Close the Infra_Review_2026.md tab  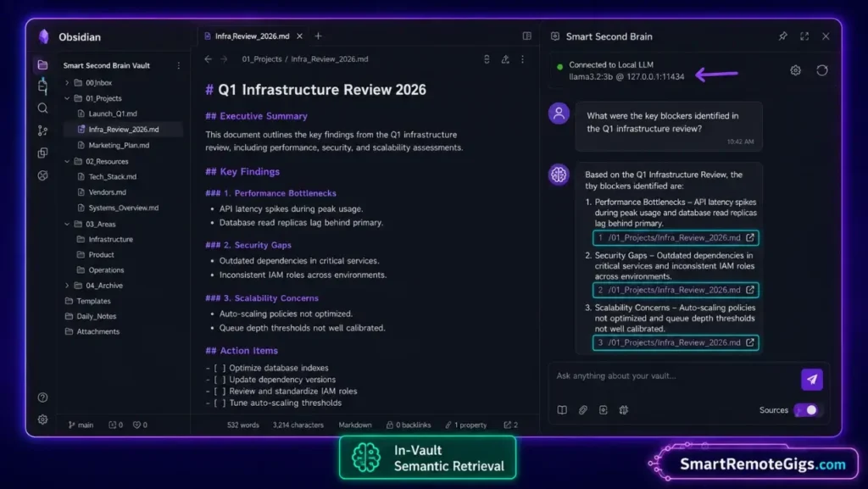coord(299,36)
